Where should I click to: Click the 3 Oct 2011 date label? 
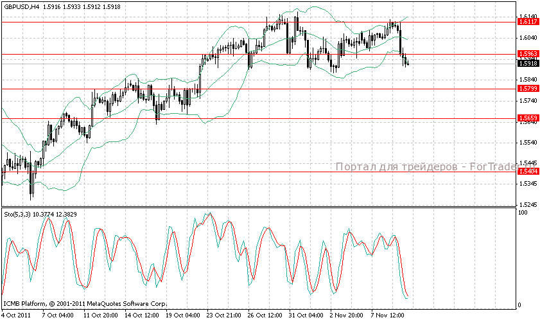coord(15,316)
